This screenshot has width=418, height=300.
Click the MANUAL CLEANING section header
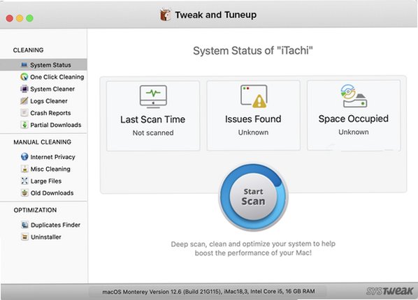[x=43, y=142]
